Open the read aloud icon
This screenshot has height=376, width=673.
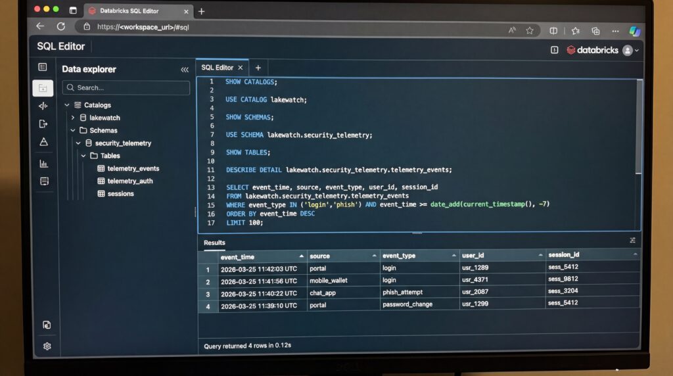tap(512, 30)
